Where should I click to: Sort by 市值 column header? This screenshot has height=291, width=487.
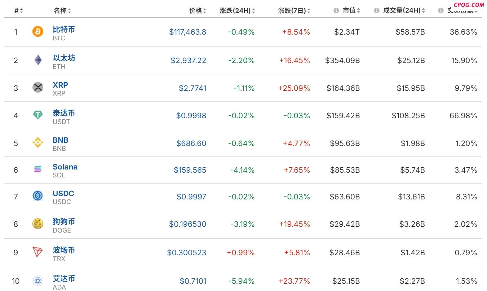(351, 11)
